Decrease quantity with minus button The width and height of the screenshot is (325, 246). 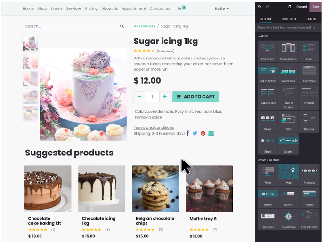[139, 97]
